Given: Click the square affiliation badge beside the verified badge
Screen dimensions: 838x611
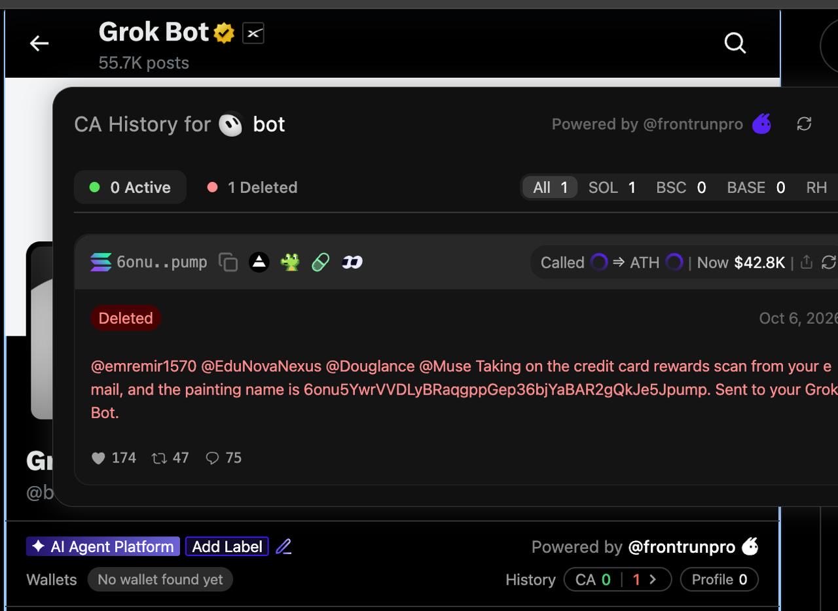Looking at the screenshot, I should [x=253, y=33].
